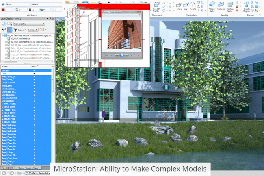Open the line style 0 dropdown

[21, 10]
